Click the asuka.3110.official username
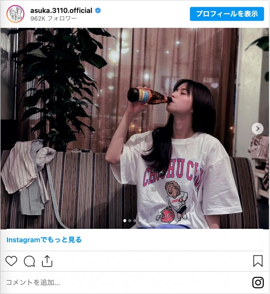270x294 pixels. pyautogui.click(x=61, y=10)
